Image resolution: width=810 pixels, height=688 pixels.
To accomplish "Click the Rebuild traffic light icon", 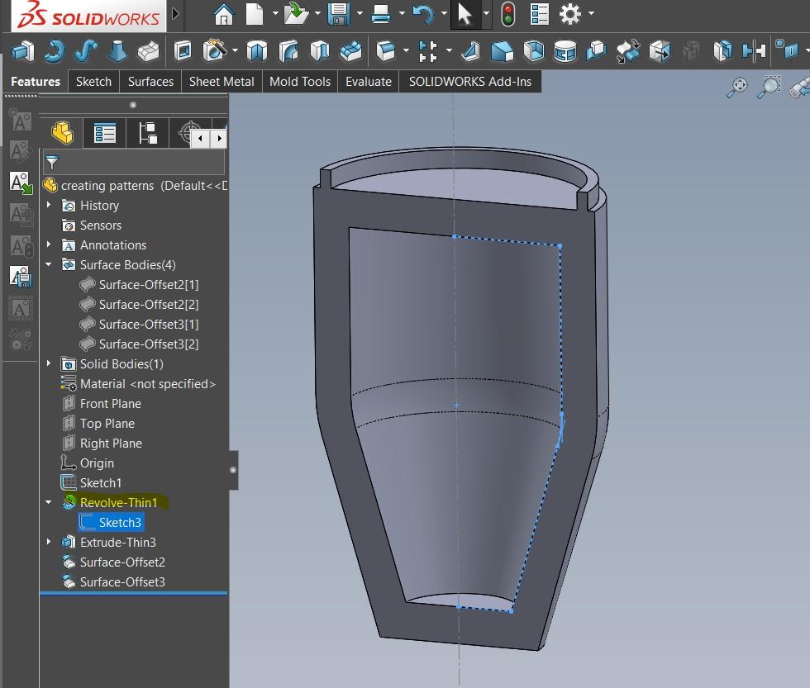I will pos(507,14).
